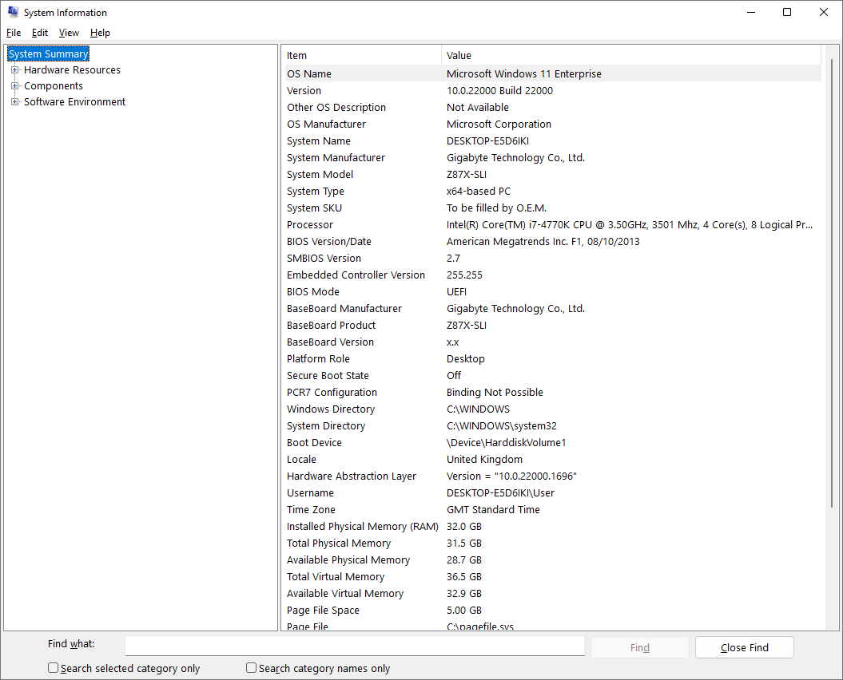Open the Edit menu

pyautogui.click(x=40, y=33)
